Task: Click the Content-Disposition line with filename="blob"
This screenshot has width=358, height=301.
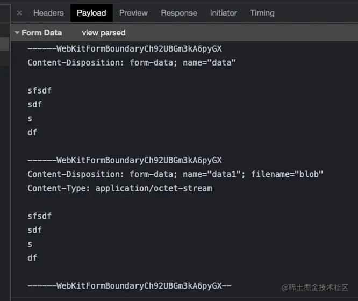Action: point(175,174)
